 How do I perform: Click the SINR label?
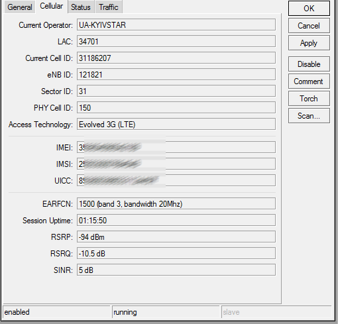(x=63, y=270)
